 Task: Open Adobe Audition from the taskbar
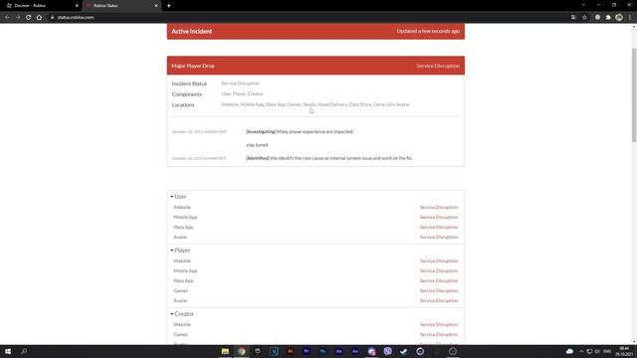click(355, 351)
